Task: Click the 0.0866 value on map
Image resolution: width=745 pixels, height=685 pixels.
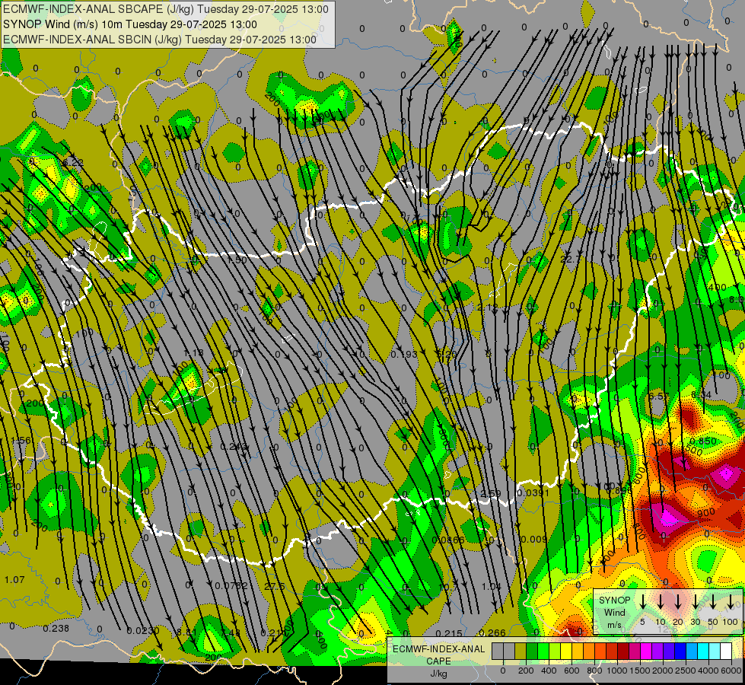Action: tap(448, 540)
